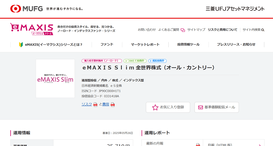Viewport: 273px width, 146px height.
Task: Click the 成長投資枠 tag
Action: point(157,61)
